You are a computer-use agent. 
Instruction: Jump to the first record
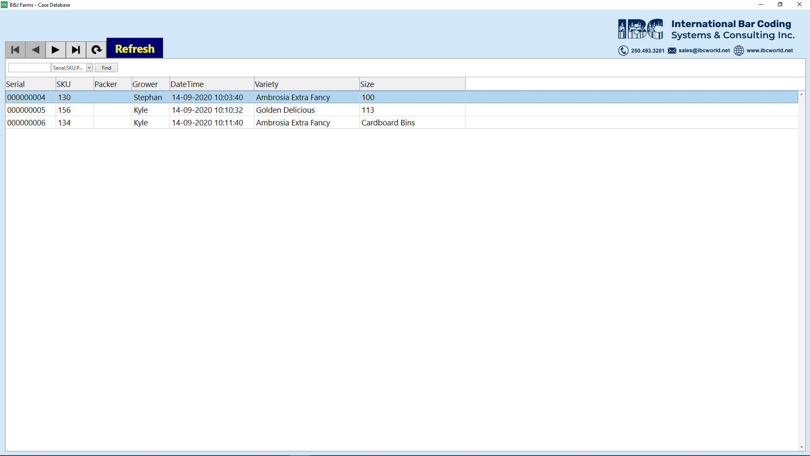click(15, 49)
